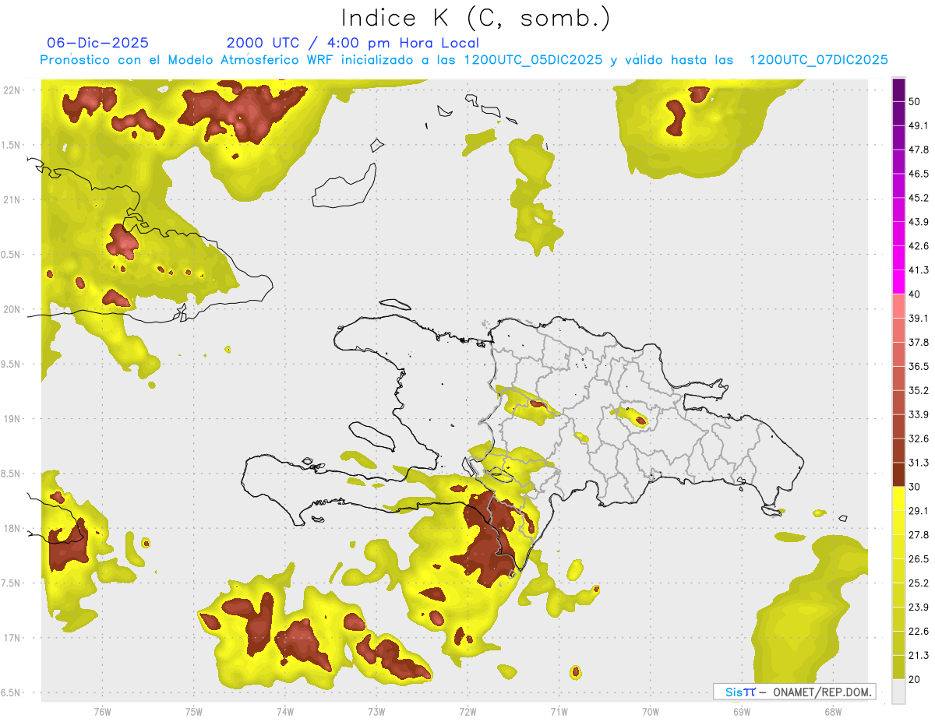The image size is (935, 722).
Task: Select the magenta legend band between 41.3 and 40
Action: coord(898,282)
